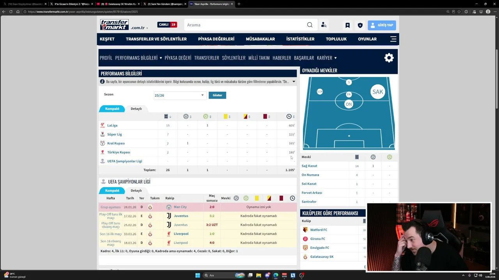Open the TOPLULUK menu
This screenshot has width=499, height=280.
click(336, 39)
